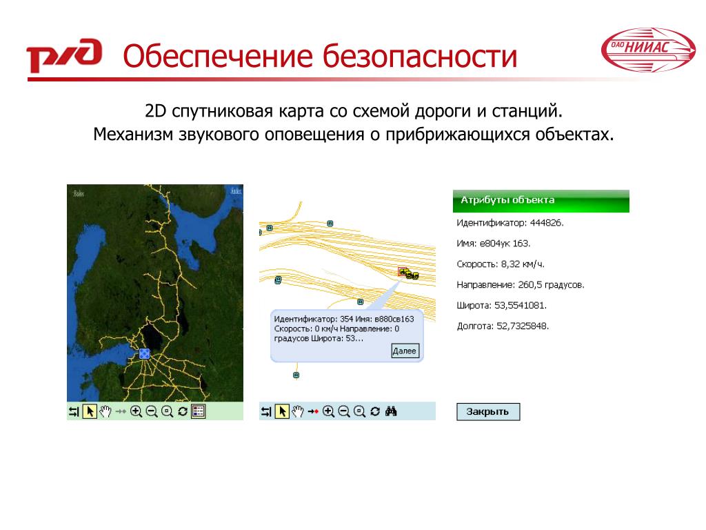Screen dimensions: 706x530
Task: Zoom in on the satellite map
Action: click(x=136, y=411)
